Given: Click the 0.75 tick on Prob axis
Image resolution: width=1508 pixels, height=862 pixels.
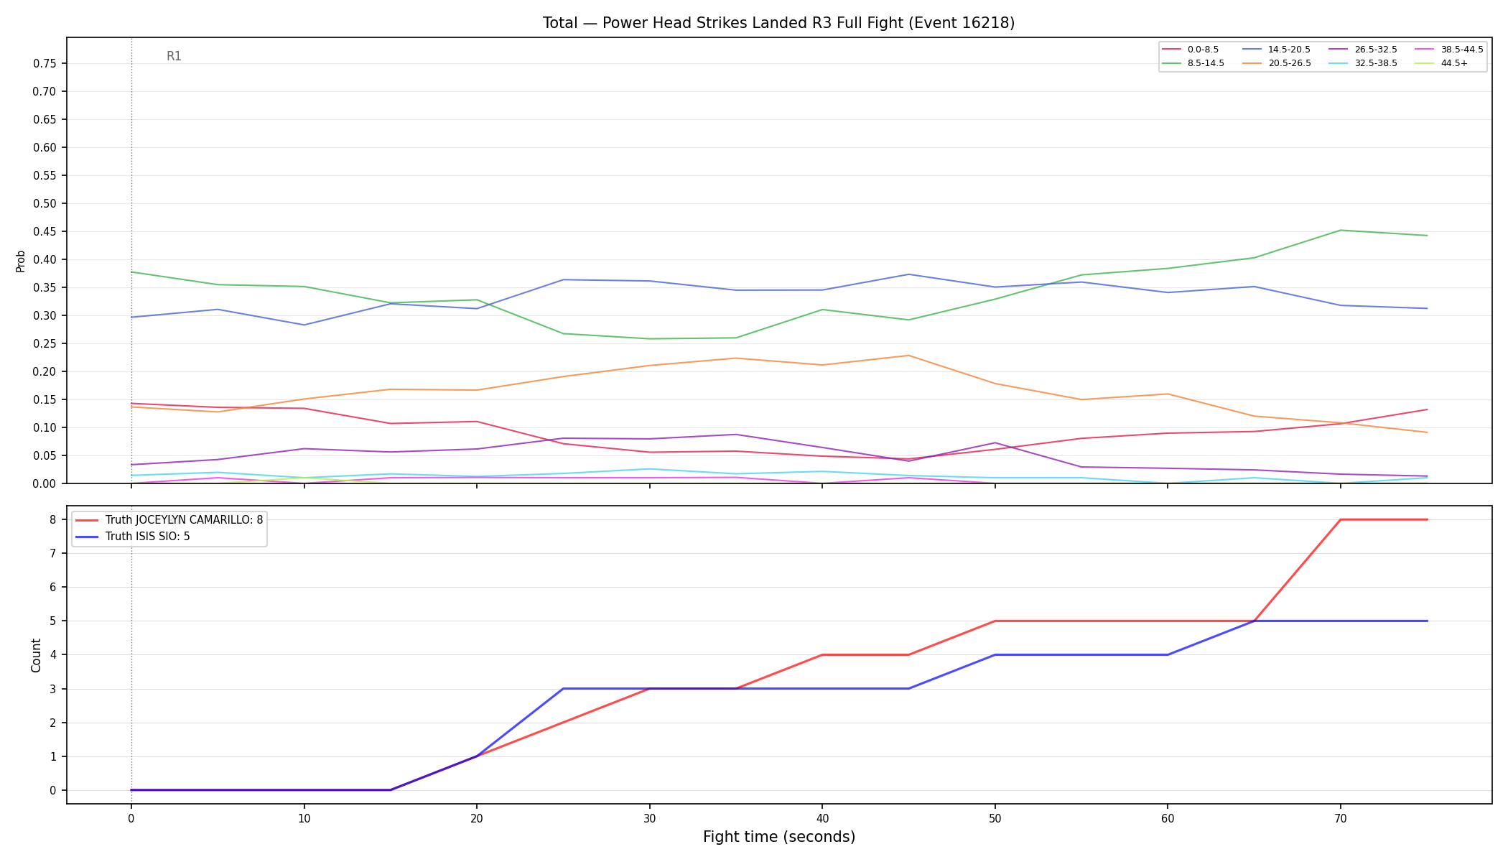Looking at the screenshot, I should click(x=45, y=63).
